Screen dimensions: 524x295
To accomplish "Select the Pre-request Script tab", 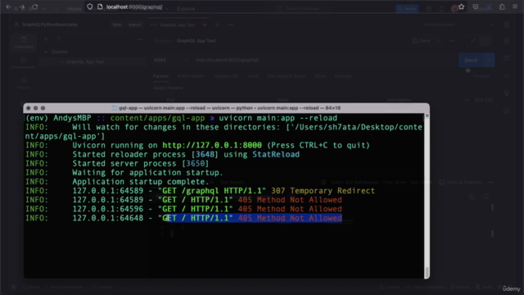I will click(x=287, y=76).
